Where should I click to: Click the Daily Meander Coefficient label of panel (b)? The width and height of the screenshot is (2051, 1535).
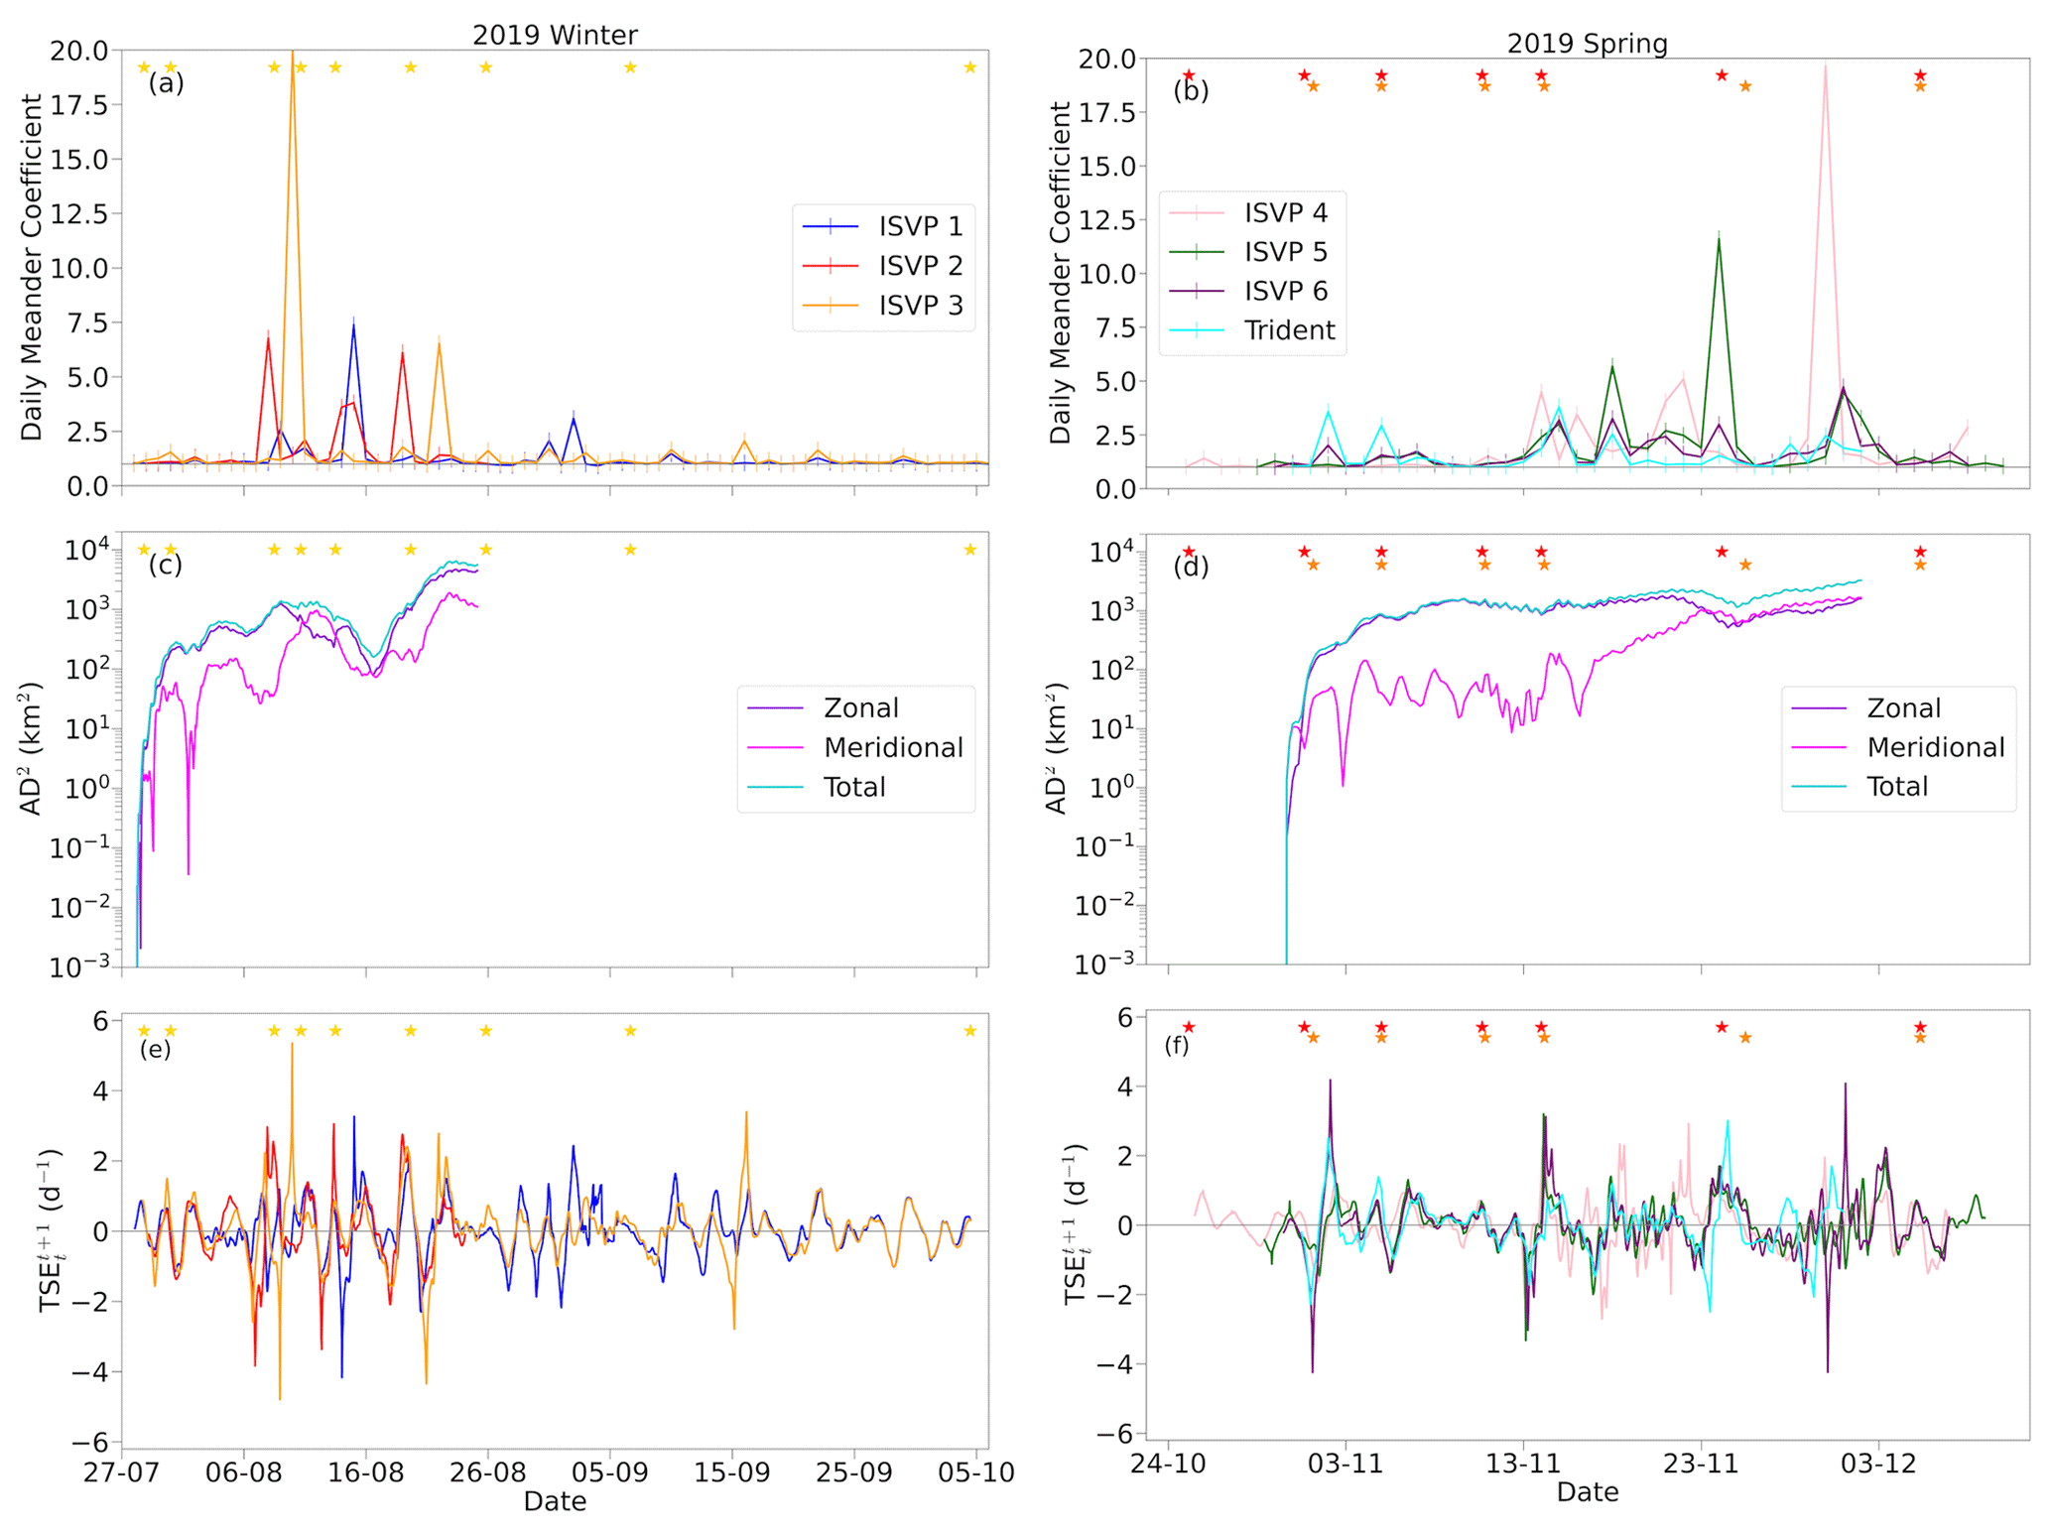pos(1061,273)
